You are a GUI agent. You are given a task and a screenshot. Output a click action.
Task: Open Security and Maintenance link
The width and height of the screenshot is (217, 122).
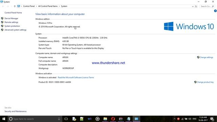[x=15, y=111]
